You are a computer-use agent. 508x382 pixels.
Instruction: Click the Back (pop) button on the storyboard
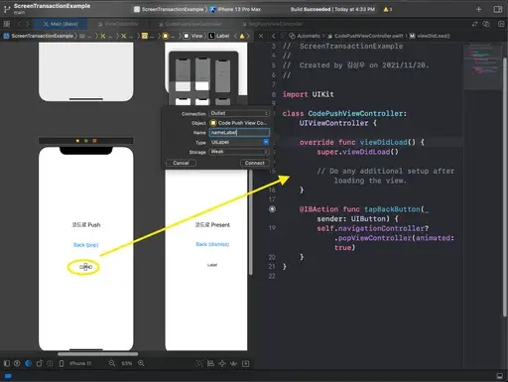[x=85, y=245]
